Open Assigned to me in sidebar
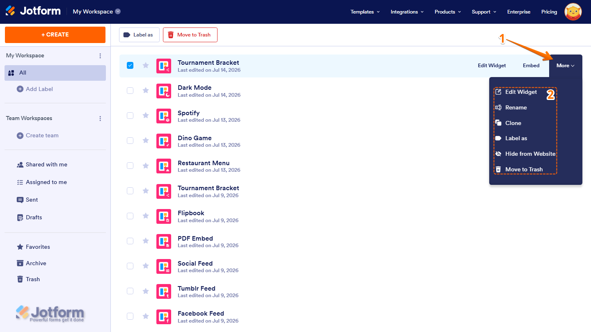 point(42,182)
